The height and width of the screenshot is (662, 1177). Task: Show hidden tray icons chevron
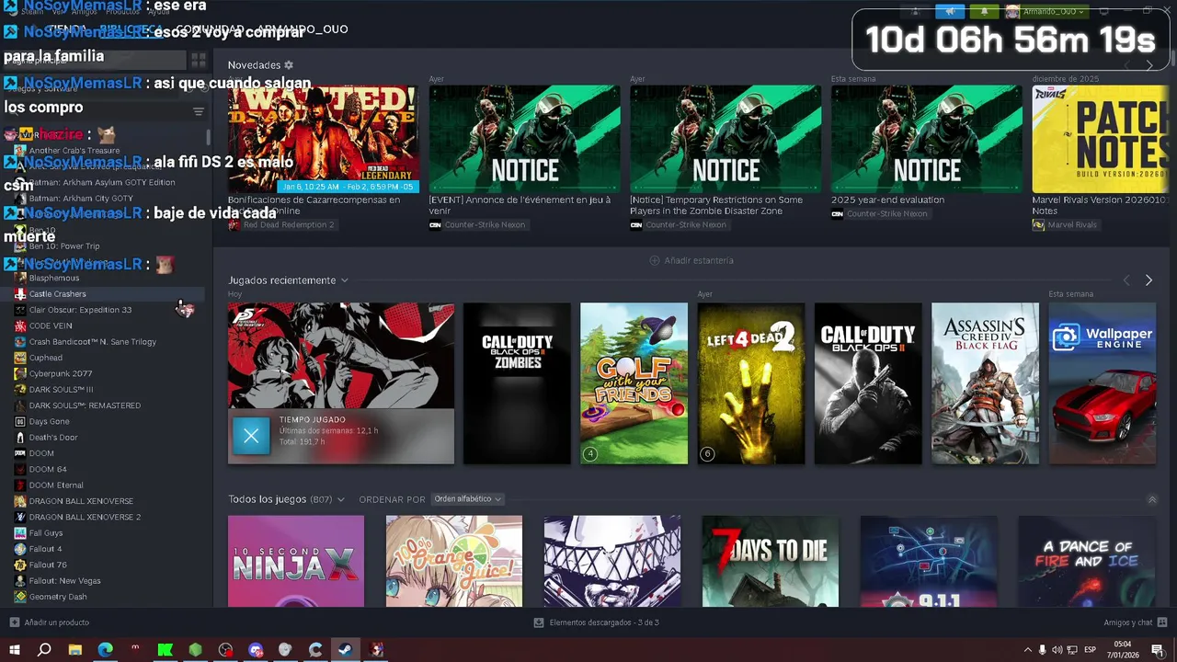[1027, 650]
